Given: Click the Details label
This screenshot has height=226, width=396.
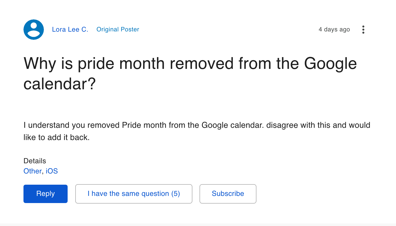Looking at the screenshot, I should pyautogui.click(x=35, y=161).
